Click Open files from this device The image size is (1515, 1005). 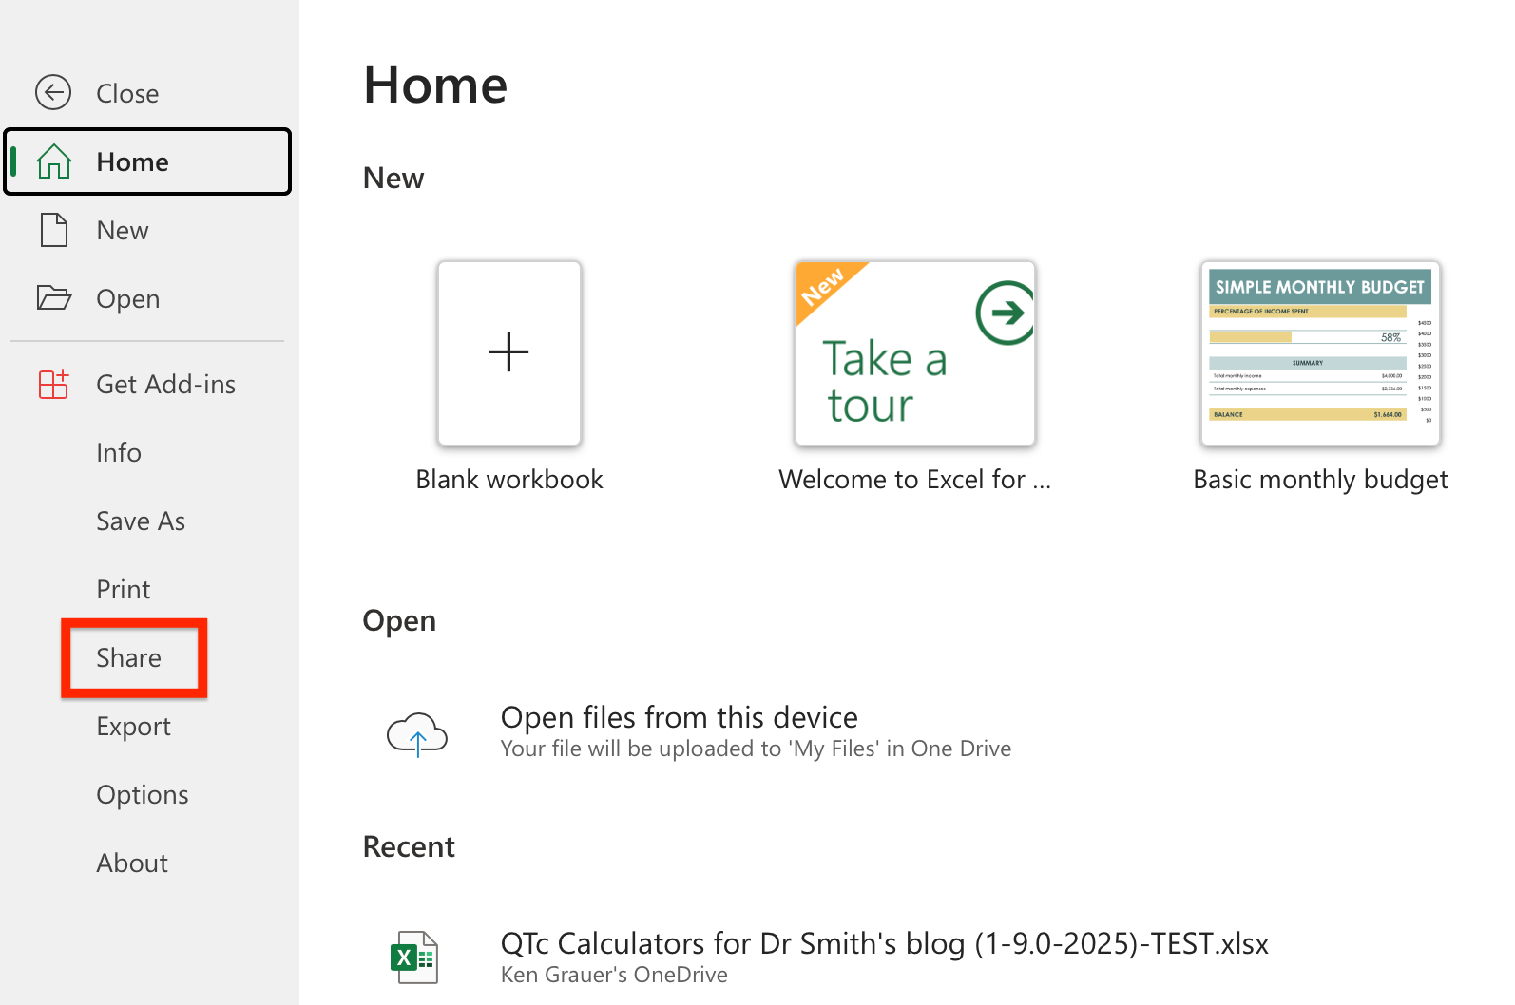point(679,717)
